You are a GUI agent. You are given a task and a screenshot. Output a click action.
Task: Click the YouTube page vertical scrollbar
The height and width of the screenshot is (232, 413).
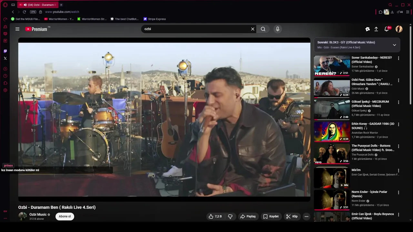click(410, 64)
